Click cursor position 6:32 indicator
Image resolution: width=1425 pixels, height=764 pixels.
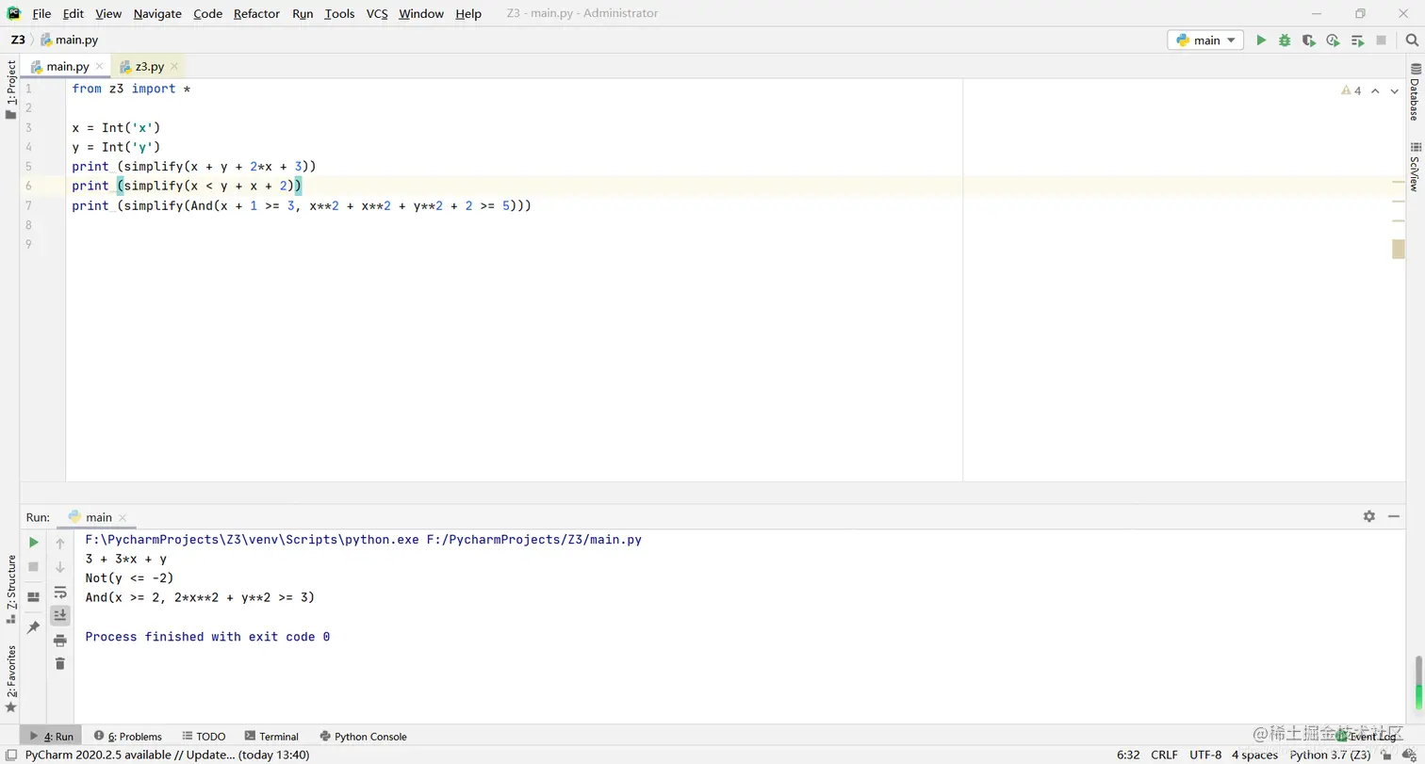click(1128, 755)
